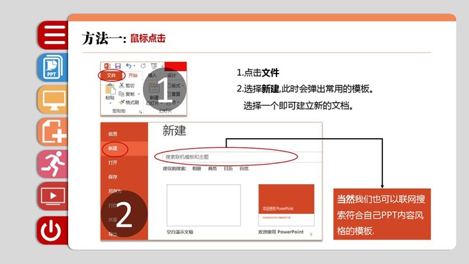
Task: Open the slideshow play-screen sidebar icon
Action: [54, 196]
